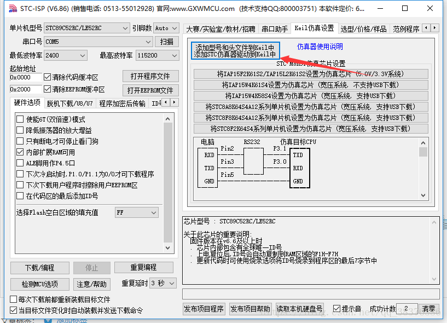Screen dimensions: 447x323
Task: Open 仿真器使用说明 link
Action: point(320,47)
